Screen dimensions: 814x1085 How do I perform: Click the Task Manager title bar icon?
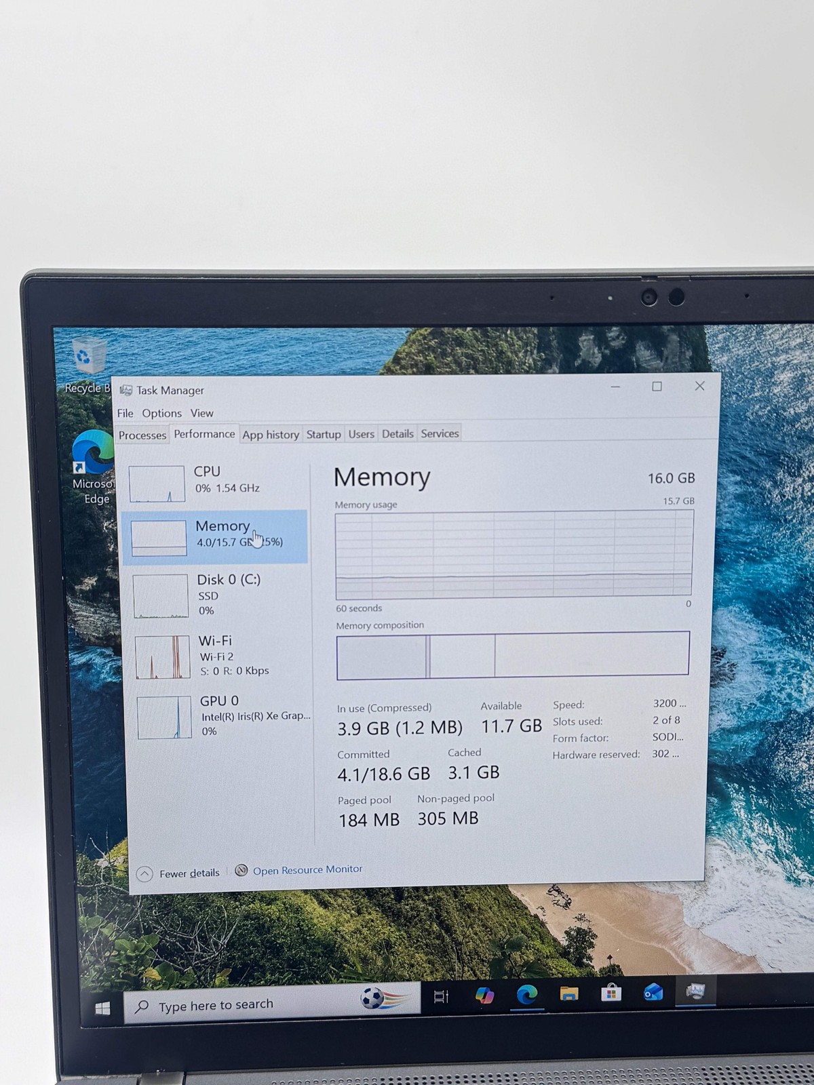[x=125, y=390]
